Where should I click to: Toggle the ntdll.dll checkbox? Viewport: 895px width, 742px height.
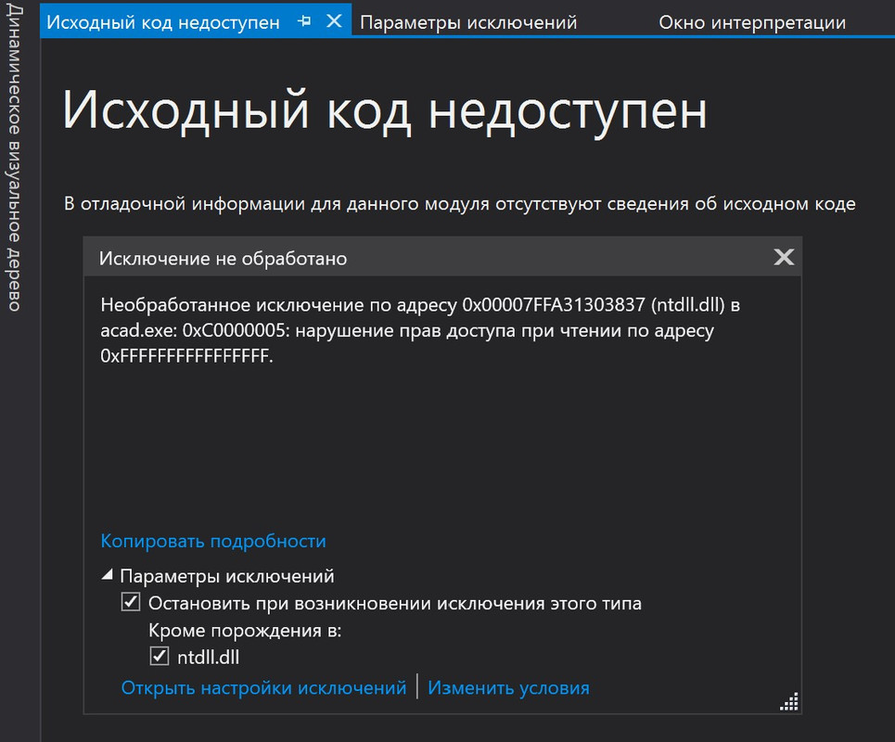coord(160,656)
